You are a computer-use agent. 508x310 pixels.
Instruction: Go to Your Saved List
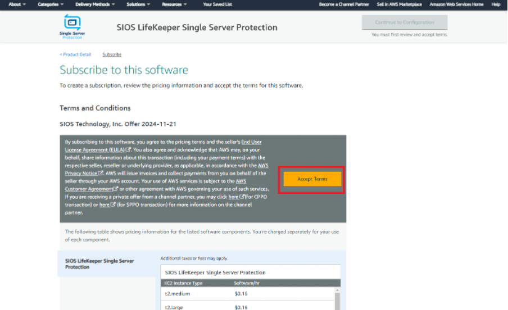217,4
